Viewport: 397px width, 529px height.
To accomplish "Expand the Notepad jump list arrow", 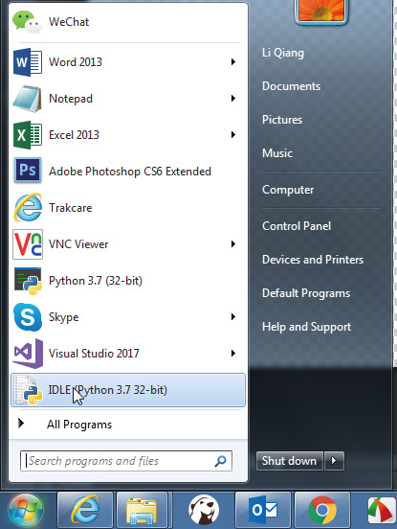I will click(233, 98).
